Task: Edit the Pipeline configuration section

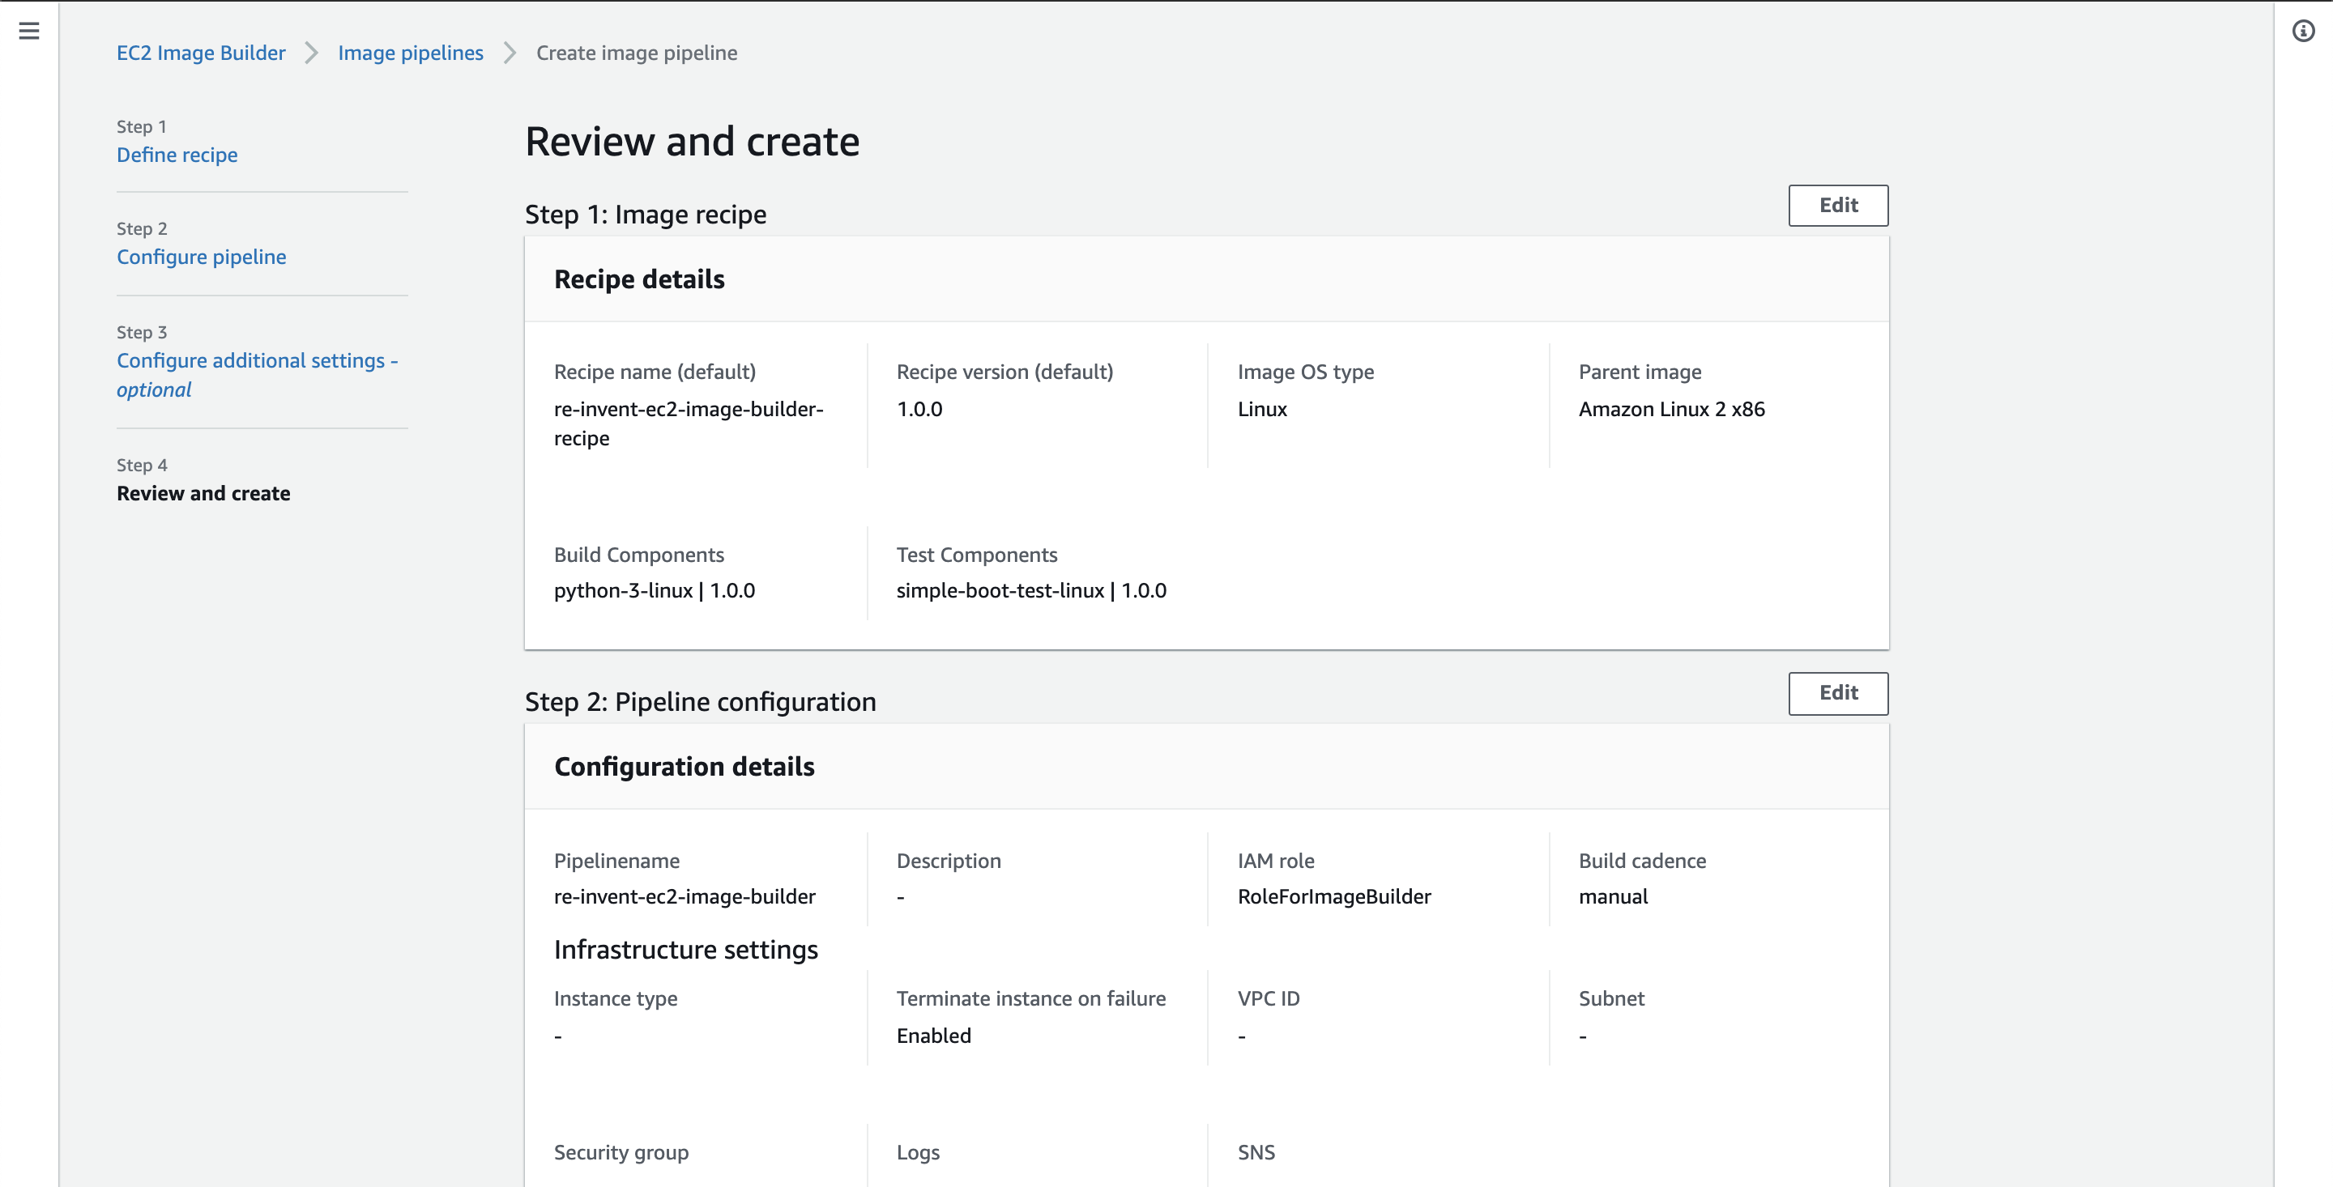Action: (1837, 692)
